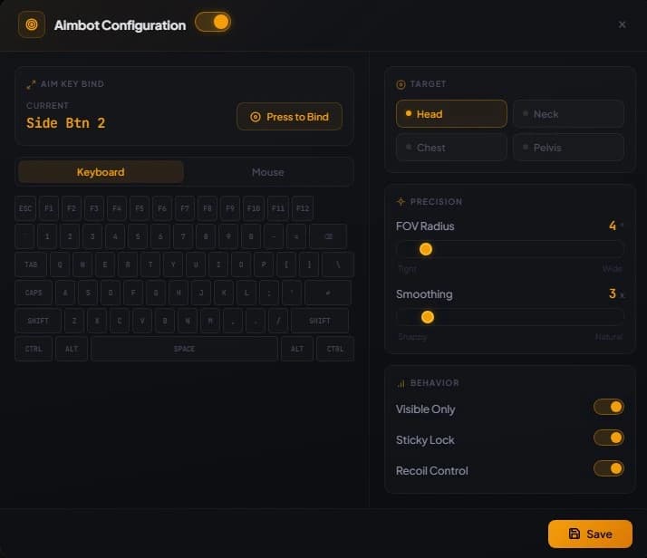This screenshot has height=558, width=647.
Task: Save the configuration
Action: pyautogui.click(x=590, y=534)
